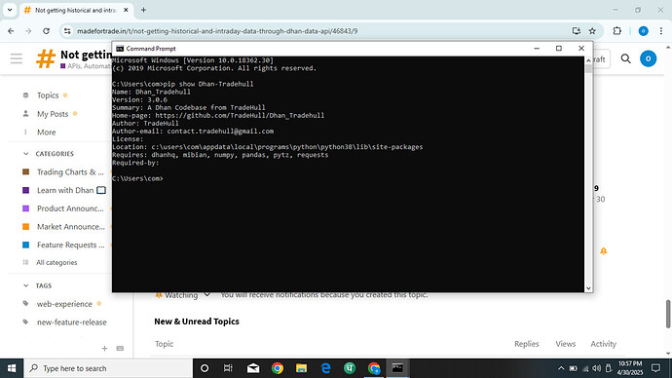Launch Microsoft Edge from the taskbar

[325, 368]
